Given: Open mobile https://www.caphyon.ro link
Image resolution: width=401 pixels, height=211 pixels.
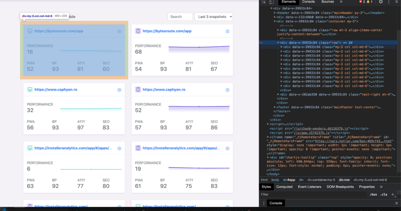Looking at the screenshot, I should click(164, 90).
